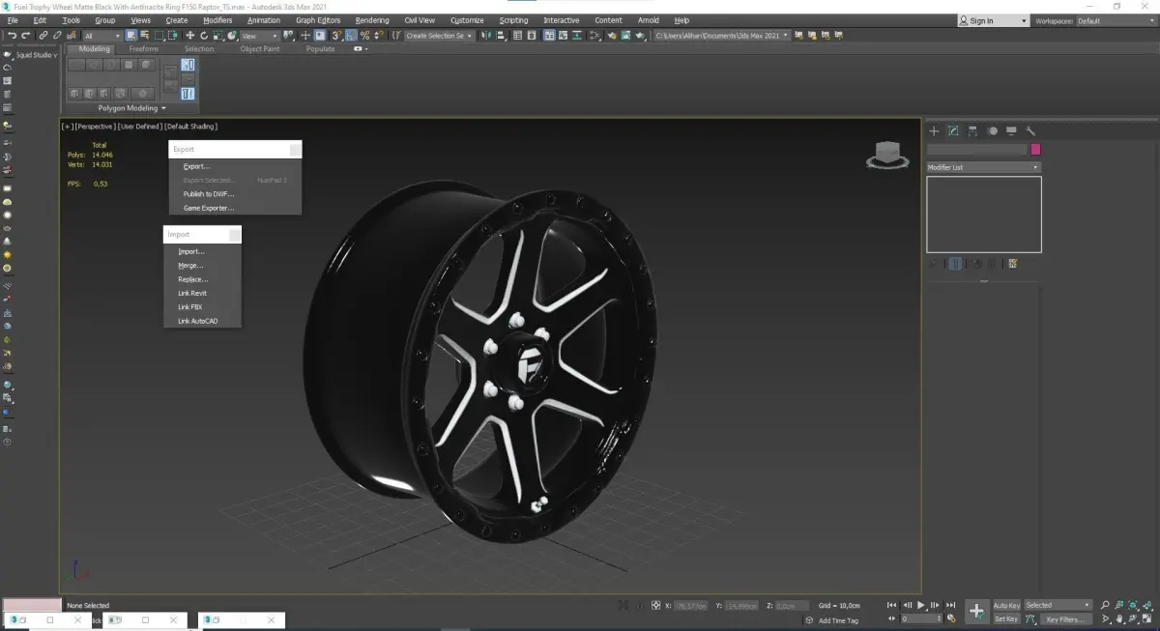Click the Redo arrow in the main toolbar
Screen dimensions: 1160x631
coord(26,36)
